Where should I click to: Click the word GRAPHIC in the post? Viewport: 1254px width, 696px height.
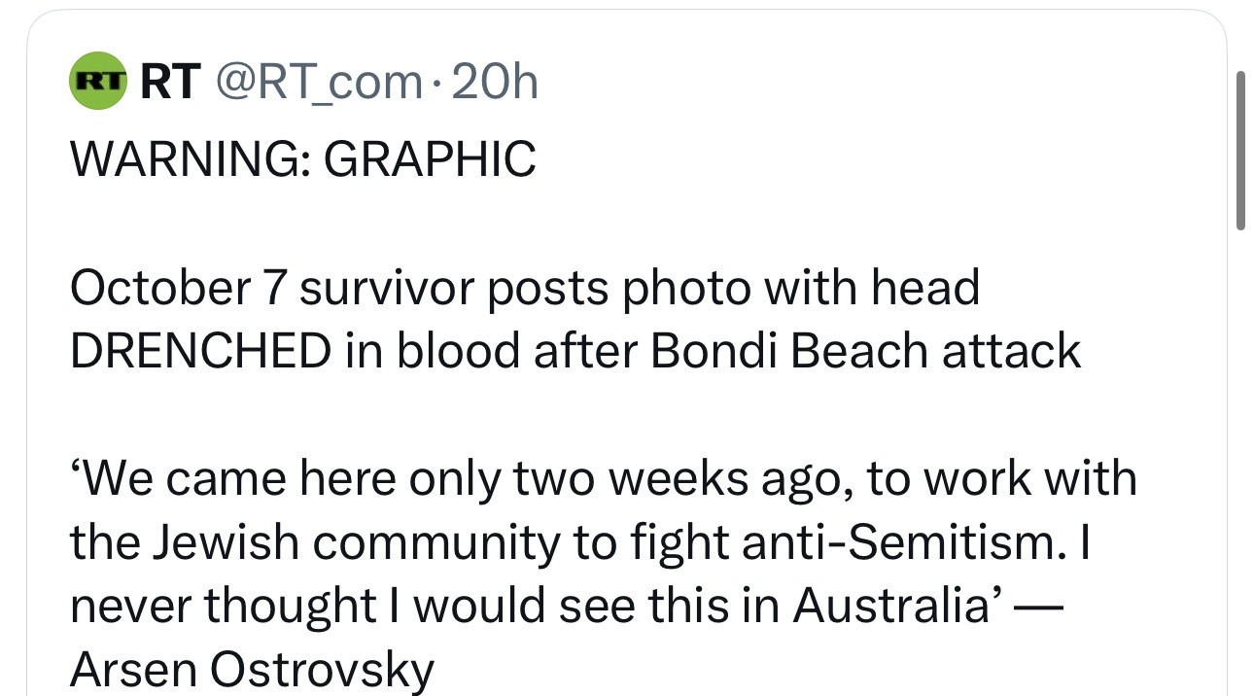click(x=429, y=159)
